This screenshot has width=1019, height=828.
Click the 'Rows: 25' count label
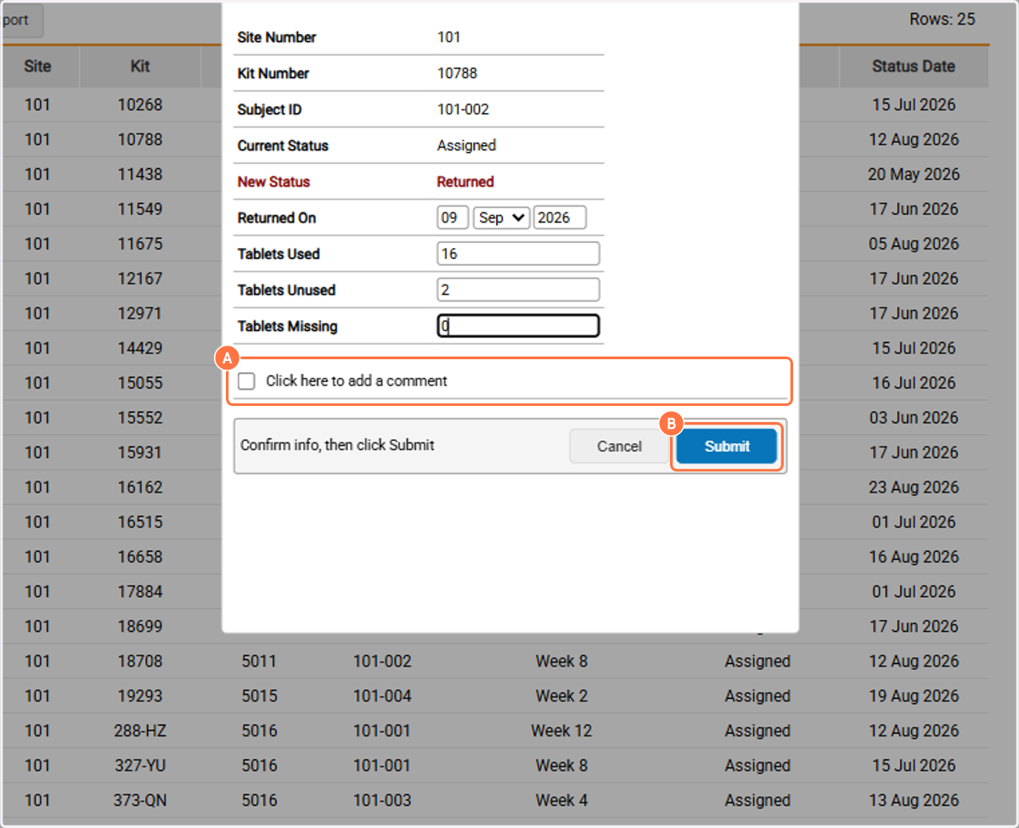click(943, 19)
